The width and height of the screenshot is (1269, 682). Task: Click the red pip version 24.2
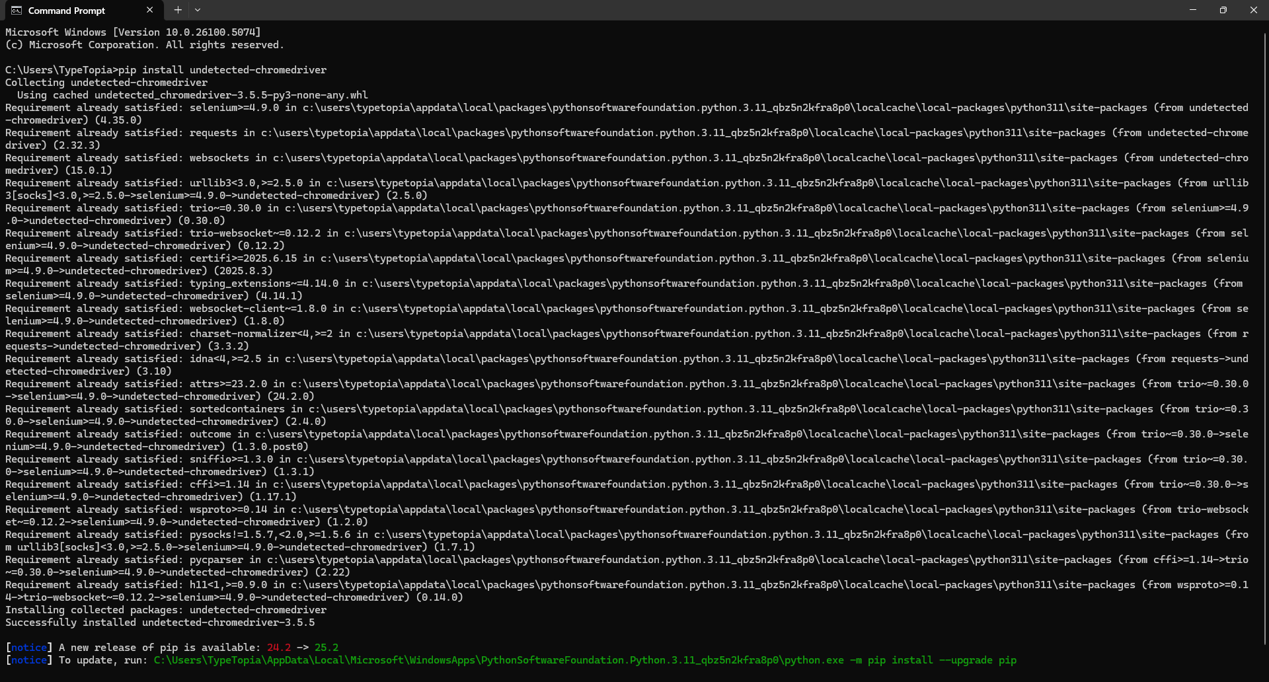pyautogui.click(x=278, y=648)
